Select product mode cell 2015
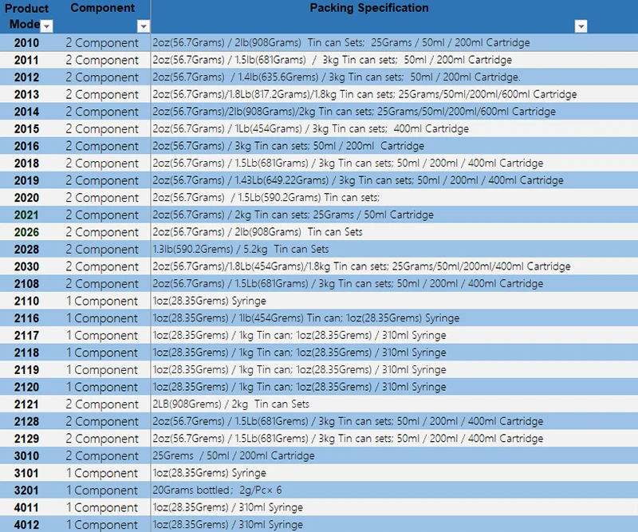 point(27,128)
